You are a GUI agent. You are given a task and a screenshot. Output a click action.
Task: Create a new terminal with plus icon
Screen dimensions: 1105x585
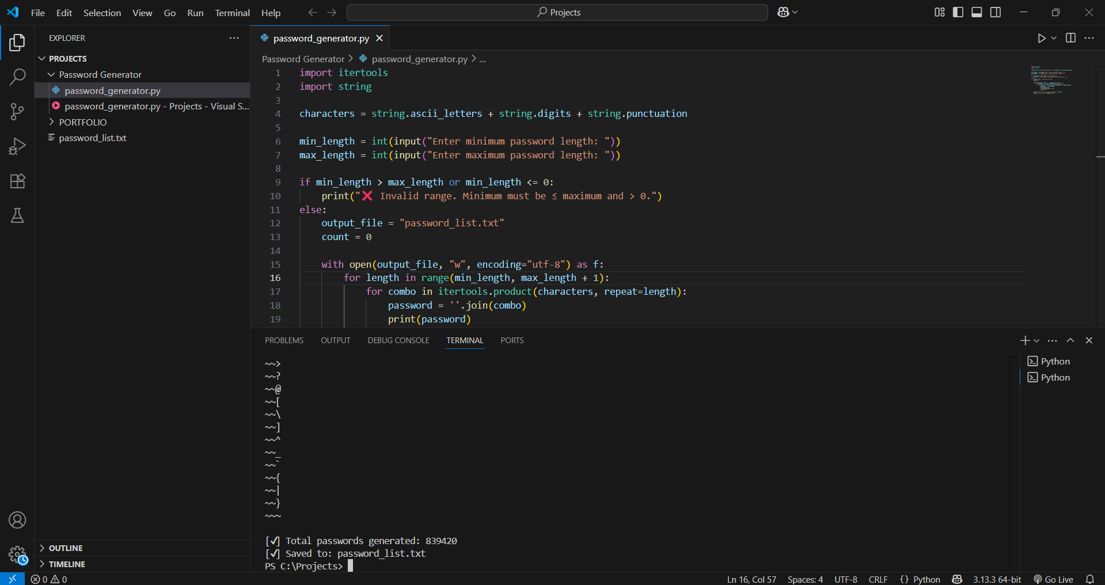tap(1025, 340)
